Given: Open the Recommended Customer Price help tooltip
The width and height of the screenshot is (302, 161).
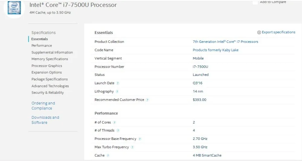Looking at the screenshot, I should (147, 100).
